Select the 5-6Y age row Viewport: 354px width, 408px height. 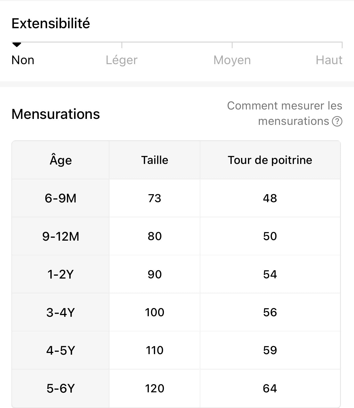coord(60,388)
